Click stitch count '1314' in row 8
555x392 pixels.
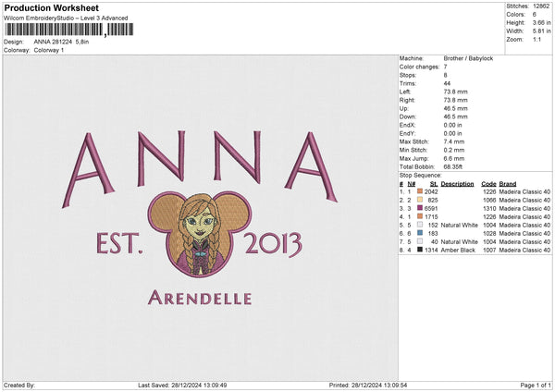(431, 251)
